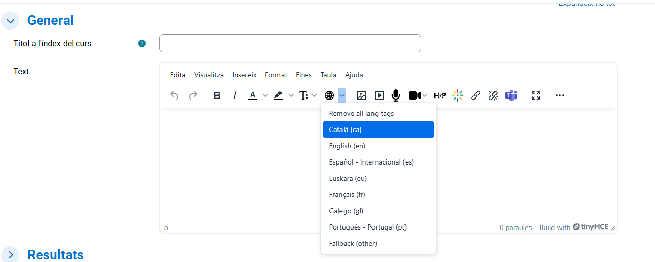Expand the Resultats section
655x262 pixels.
pos(10,254)
